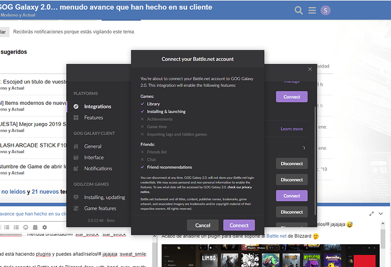This screenshot has width=391, height=267.
Task: Click the numbered list icon in editor toolbar
Action: click(16, 227)
